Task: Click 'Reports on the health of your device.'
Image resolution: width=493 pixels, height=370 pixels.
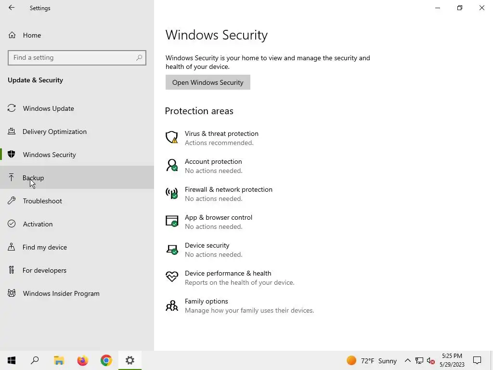Action: [240, 282]
